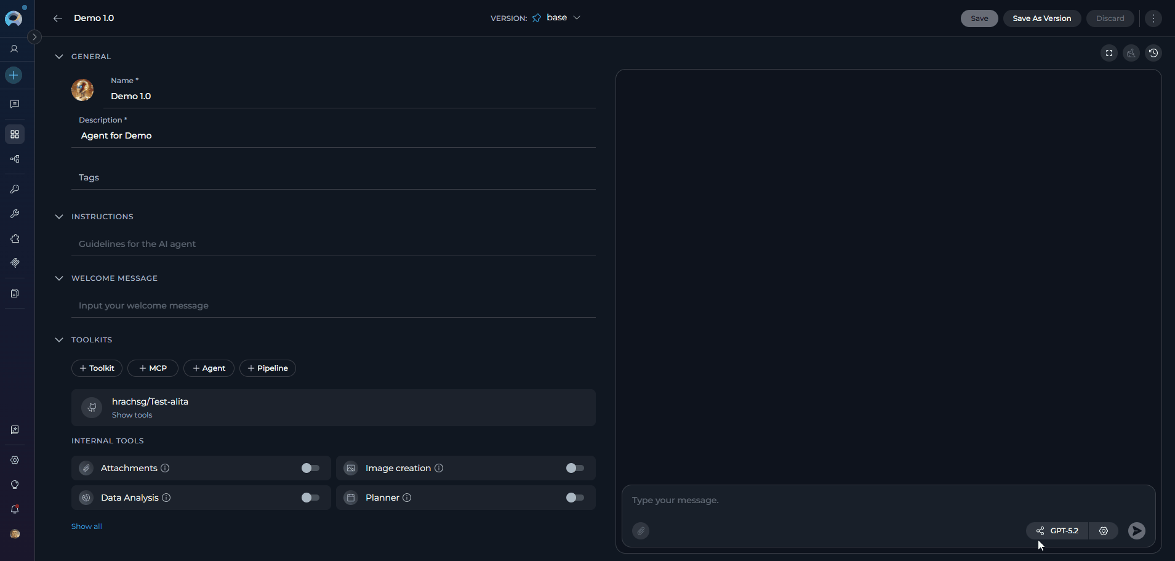This screenshot has width=1175, height=561.
Task: Open the lightbulb tips icon in sidebar
Action: 15,485
